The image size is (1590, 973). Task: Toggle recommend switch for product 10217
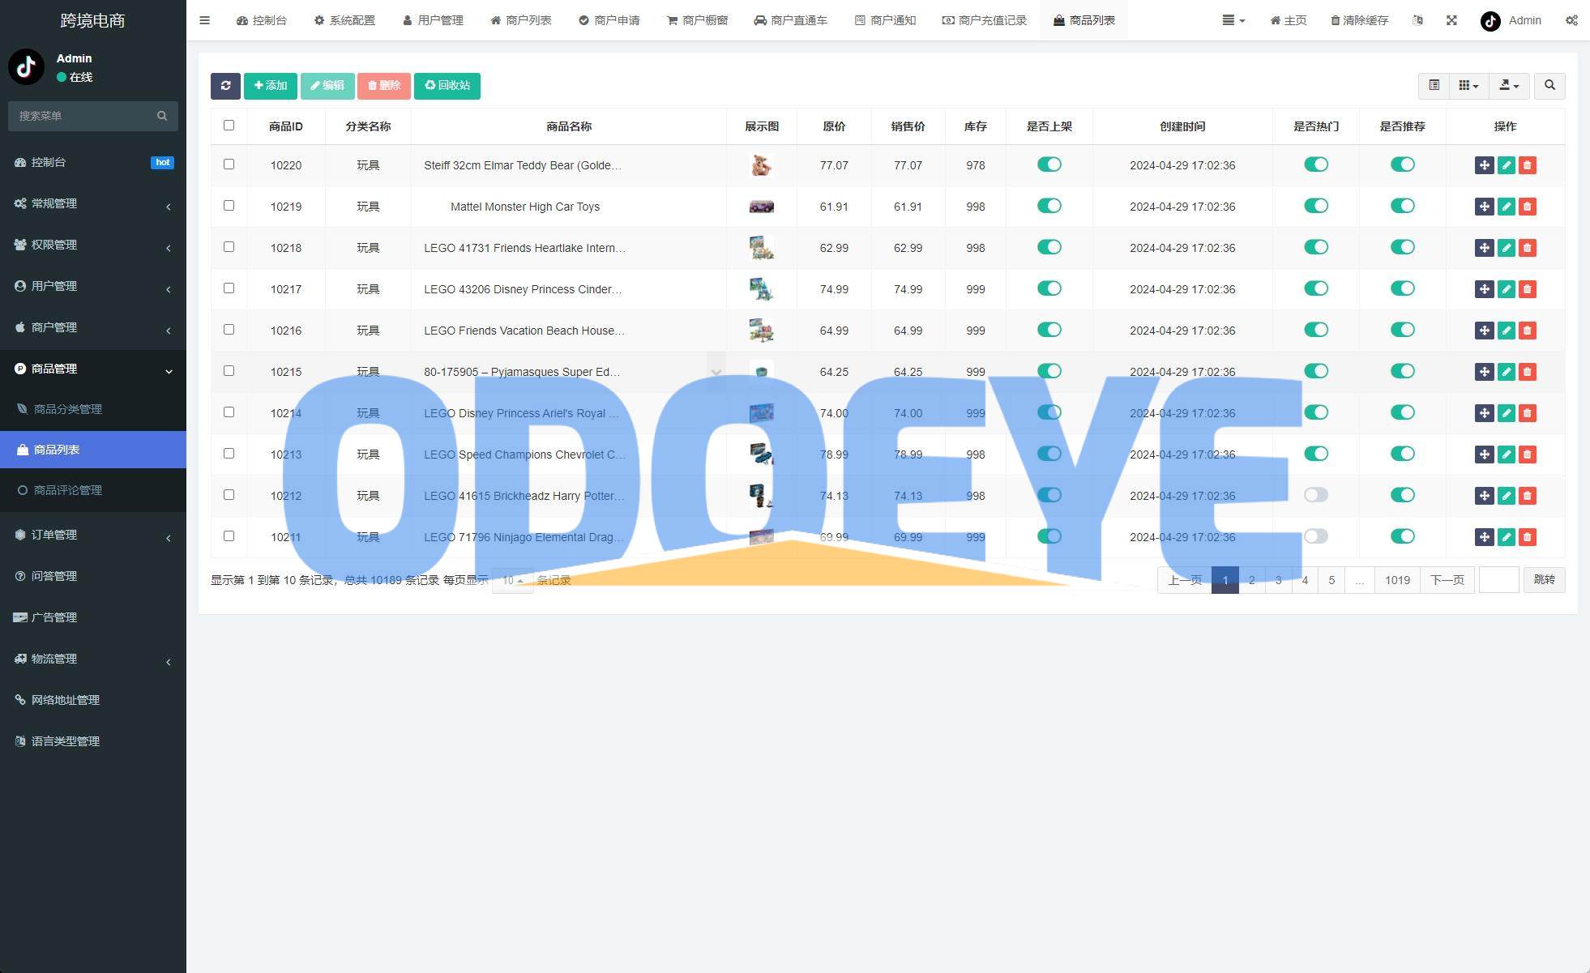(x=1402, y=288)
